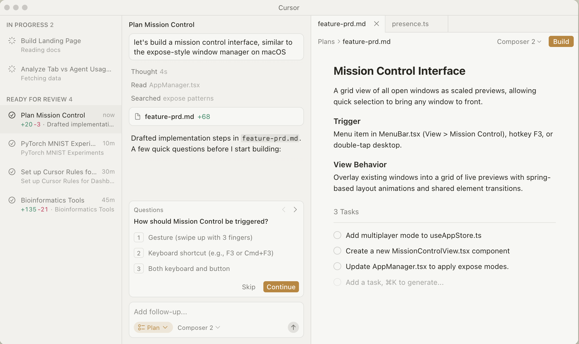
Task: Open the feature-prd.md +68 file card
Action: tap(216, 116)
